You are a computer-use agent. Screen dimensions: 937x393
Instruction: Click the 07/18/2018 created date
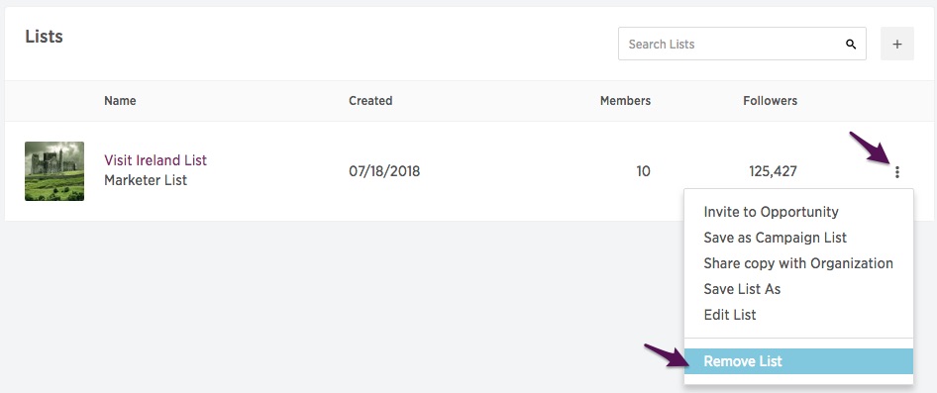[x=384, y=172]
